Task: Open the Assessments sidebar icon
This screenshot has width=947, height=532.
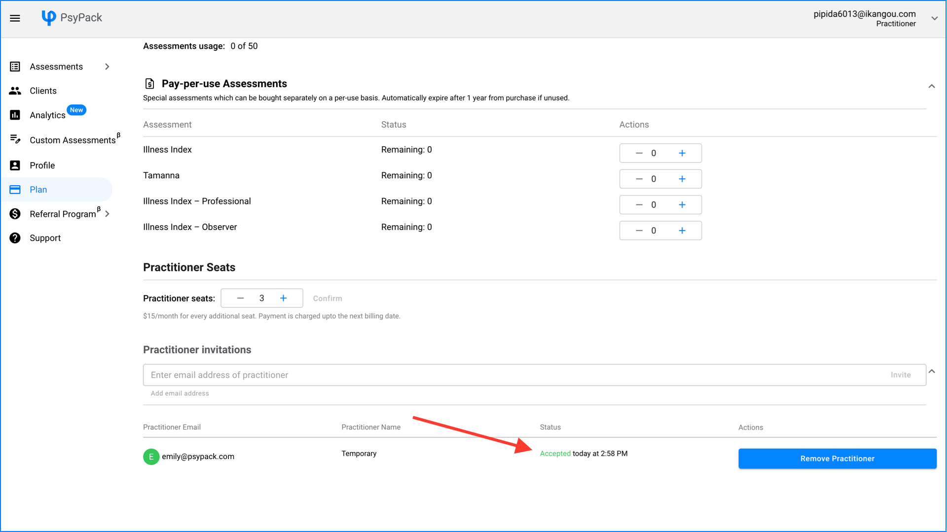Action: [x=15, y=66]
